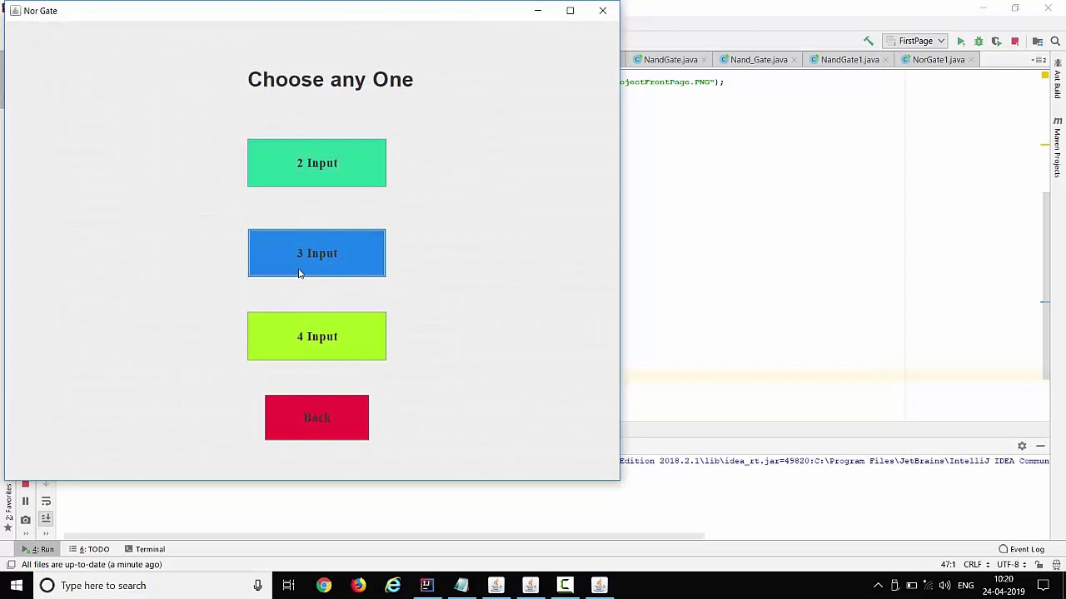Close the NandGate1.java tab

pyautogui.click(x=887, y=60)
